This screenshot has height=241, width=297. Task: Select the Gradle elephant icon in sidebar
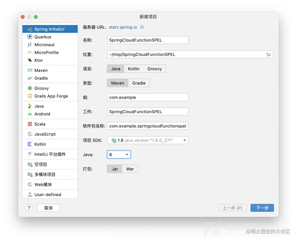[30, 78]
